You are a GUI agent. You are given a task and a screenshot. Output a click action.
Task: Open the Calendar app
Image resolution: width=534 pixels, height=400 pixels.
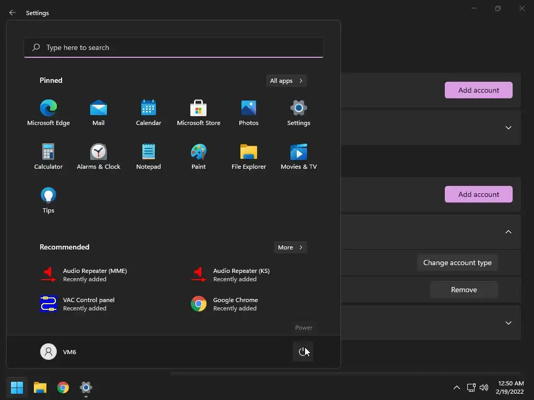point(149,113)
